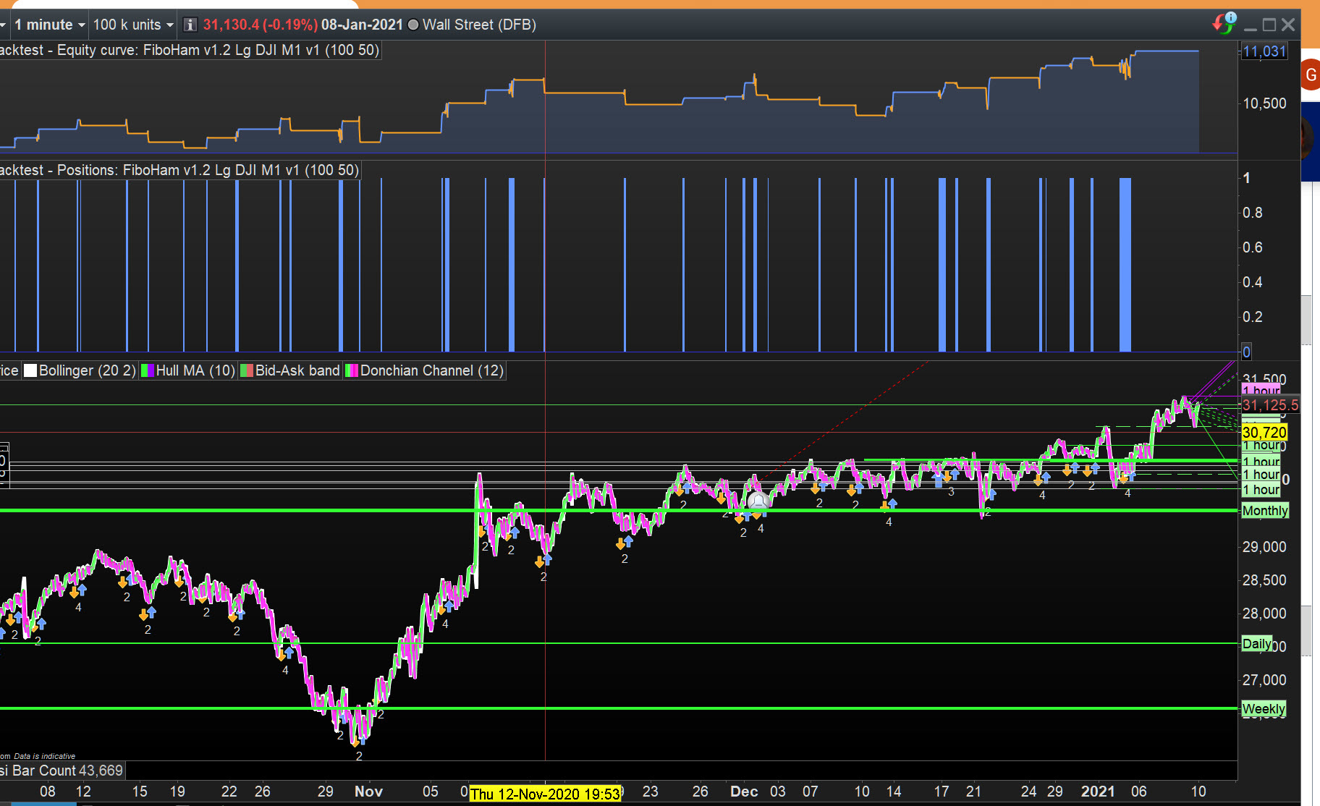Viewport: 1320px width, 806px height.
Task: Click the Hull MA (10) color swatch
Action: tap(148, 370)
